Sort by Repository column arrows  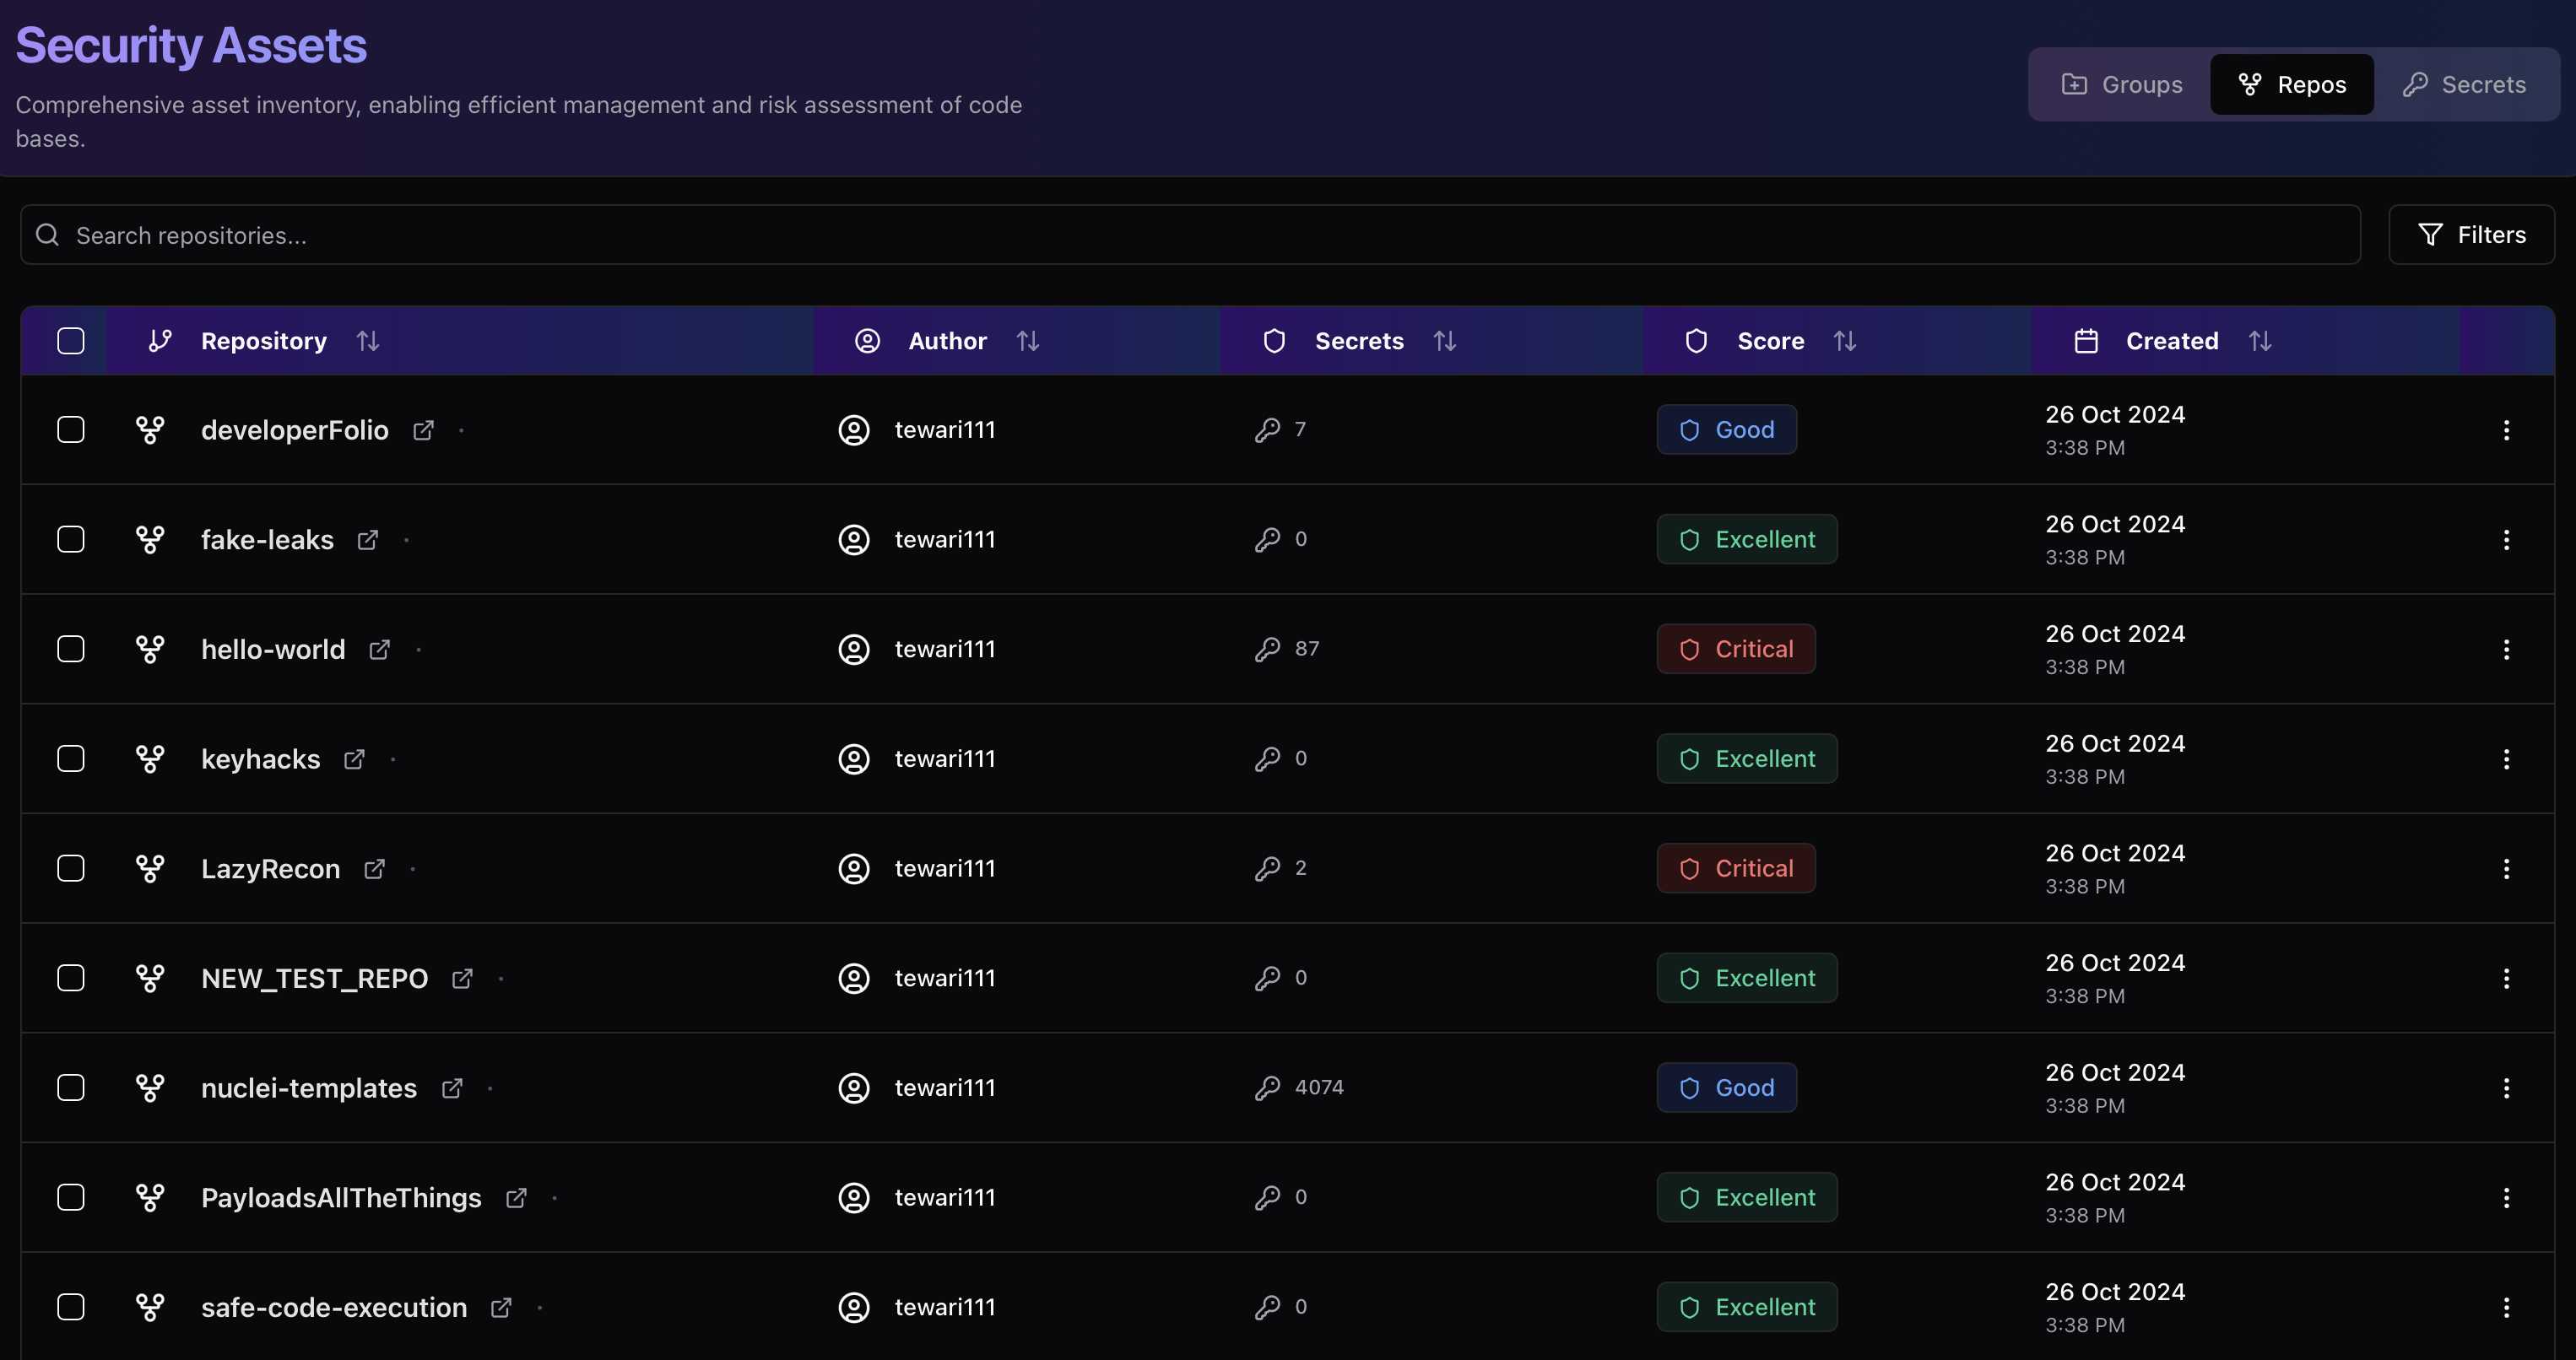click(x=368, y=341)
